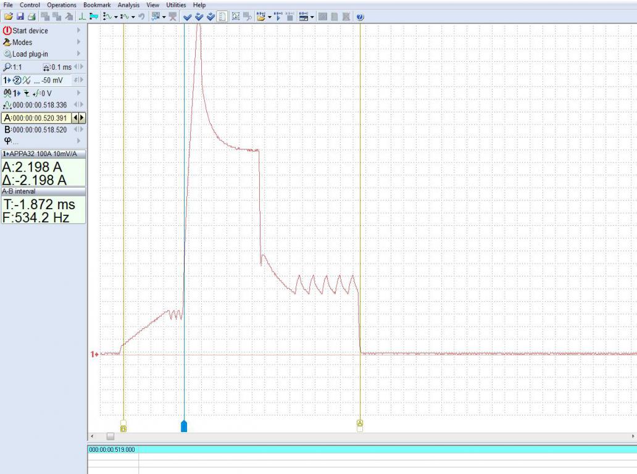Click the undo arrow toolbar icon
Screen dimensions: 637x474
tap(141, 17)
